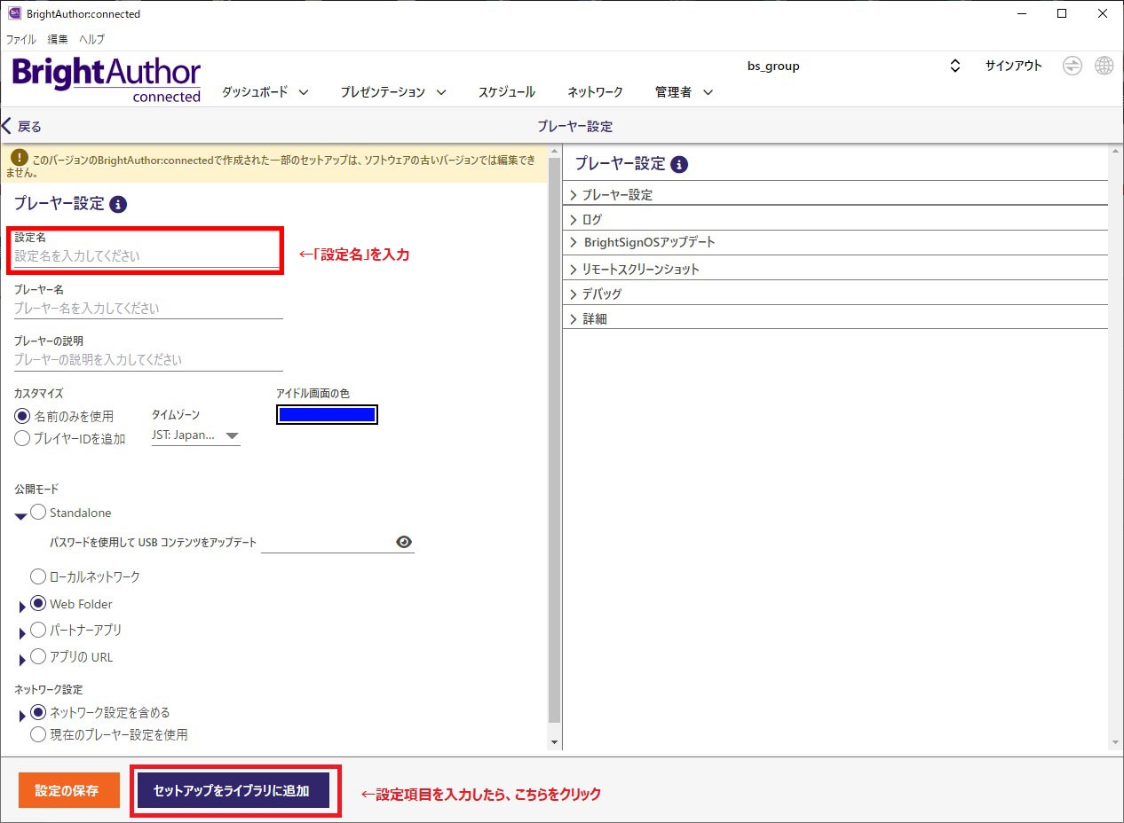This screenshot has width=1124, height=823.
Task: Expand the right-panel プレーヤー設定 row
Action: pyautogui.click(x=835, y=194)
